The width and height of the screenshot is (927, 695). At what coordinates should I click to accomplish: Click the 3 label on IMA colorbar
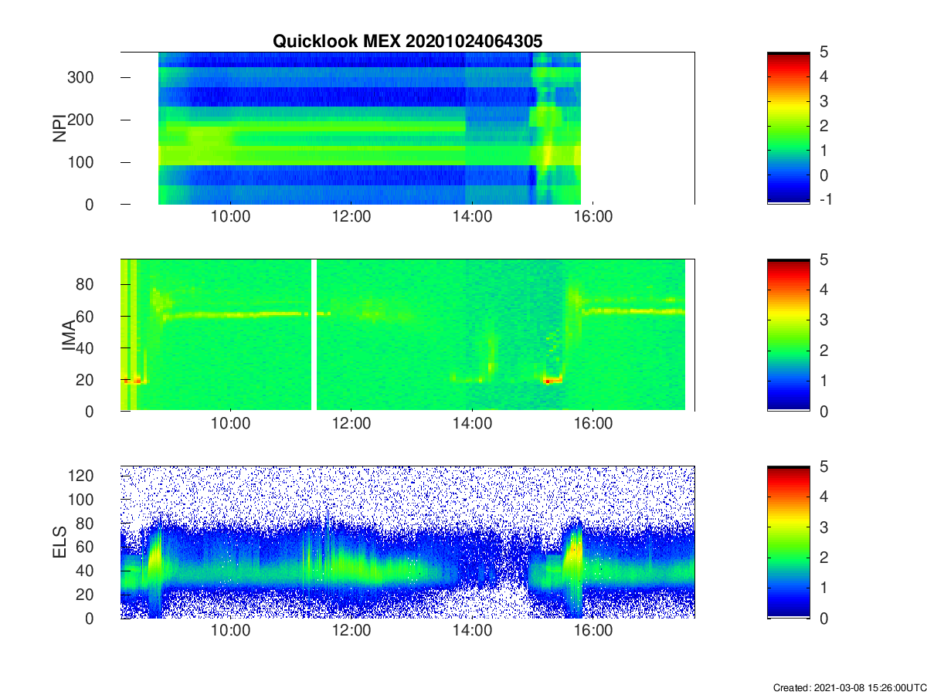point(823,320)
